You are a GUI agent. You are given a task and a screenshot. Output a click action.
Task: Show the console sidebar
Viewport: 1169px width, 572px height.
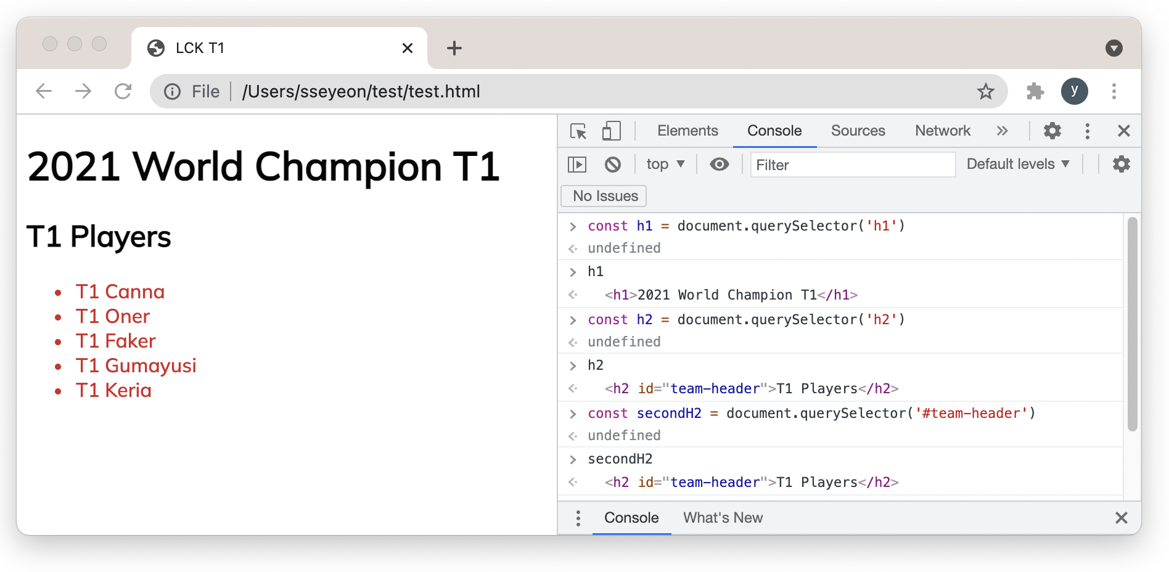(577, 165)
